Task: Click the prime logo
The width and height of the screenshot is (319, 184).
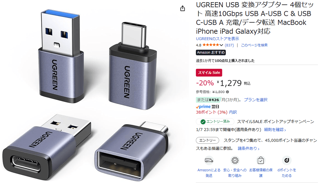Action: [203, 107]
